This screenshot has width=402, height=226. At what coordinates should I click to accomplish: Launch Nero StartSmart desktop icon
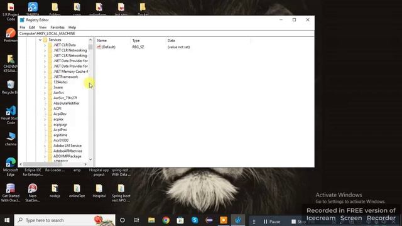point(33,193)
